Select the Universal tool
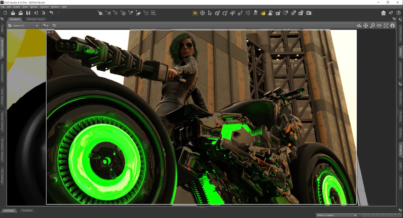This screenshot has width=403, height=218. tap(203, 13)
